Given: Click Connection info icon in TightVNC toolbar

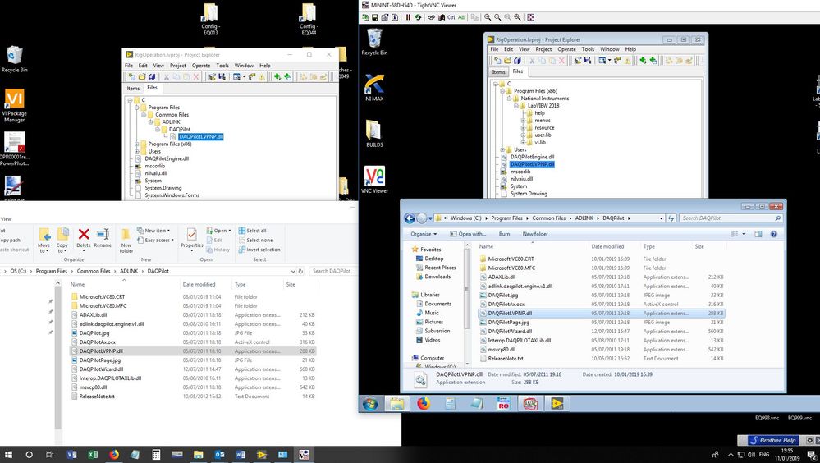Looking at the screenshot, I should pyautogui.click(x=395, y=17).
